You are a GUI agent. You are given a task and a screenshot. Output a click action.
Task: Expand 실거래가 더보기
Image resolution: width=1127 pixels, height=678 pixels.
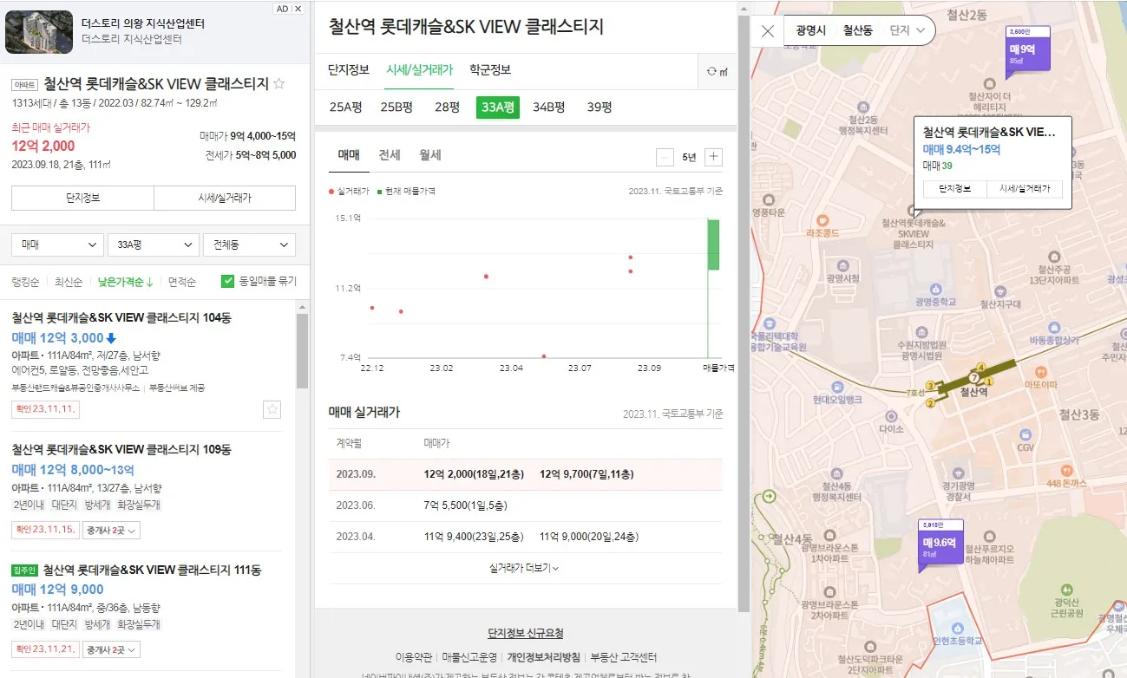coord(524,569)
